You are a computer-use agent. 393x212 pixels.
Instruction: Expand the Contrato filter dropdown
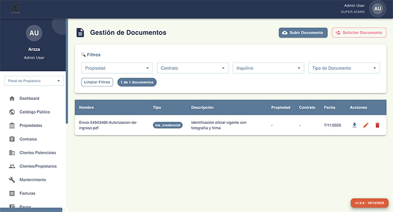point(193,68)
